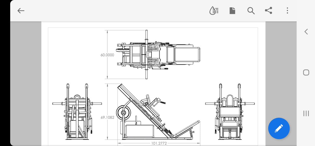
Task: Open the page view settings document icon
Action: (x=232, y=11)
